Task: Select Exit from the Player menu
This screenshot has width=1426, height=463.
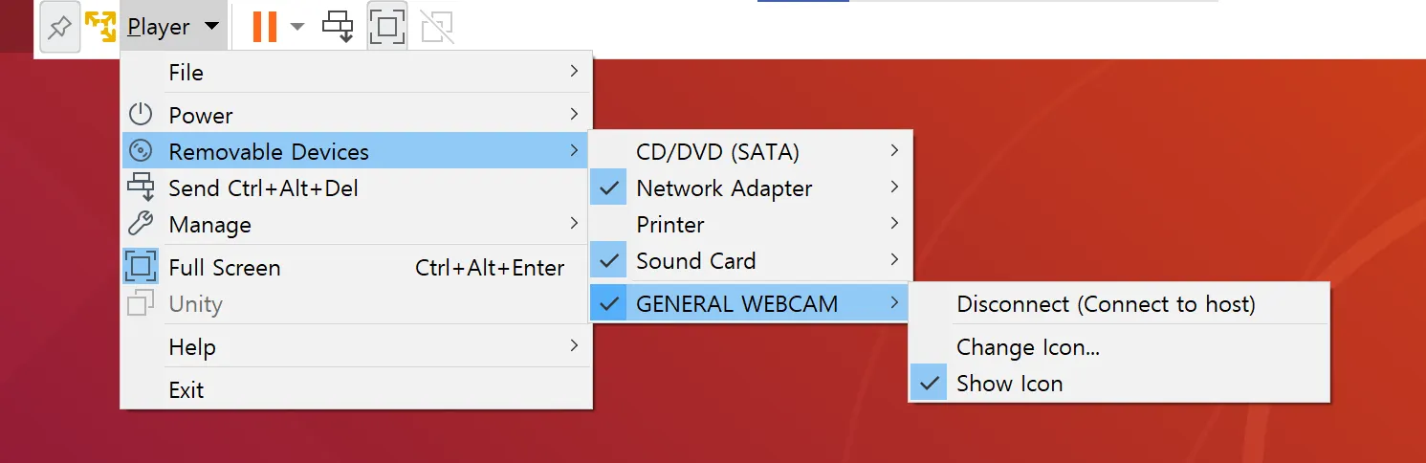Action: click(186, 390)
